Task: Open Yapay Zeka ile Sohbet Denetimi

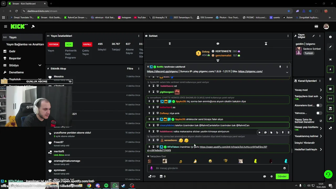Action: pyautogui.click(x=308, y=121)
